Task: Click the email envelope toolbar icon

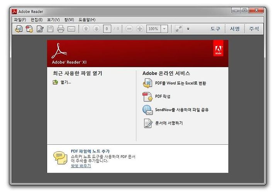Action: coord(71,29)
